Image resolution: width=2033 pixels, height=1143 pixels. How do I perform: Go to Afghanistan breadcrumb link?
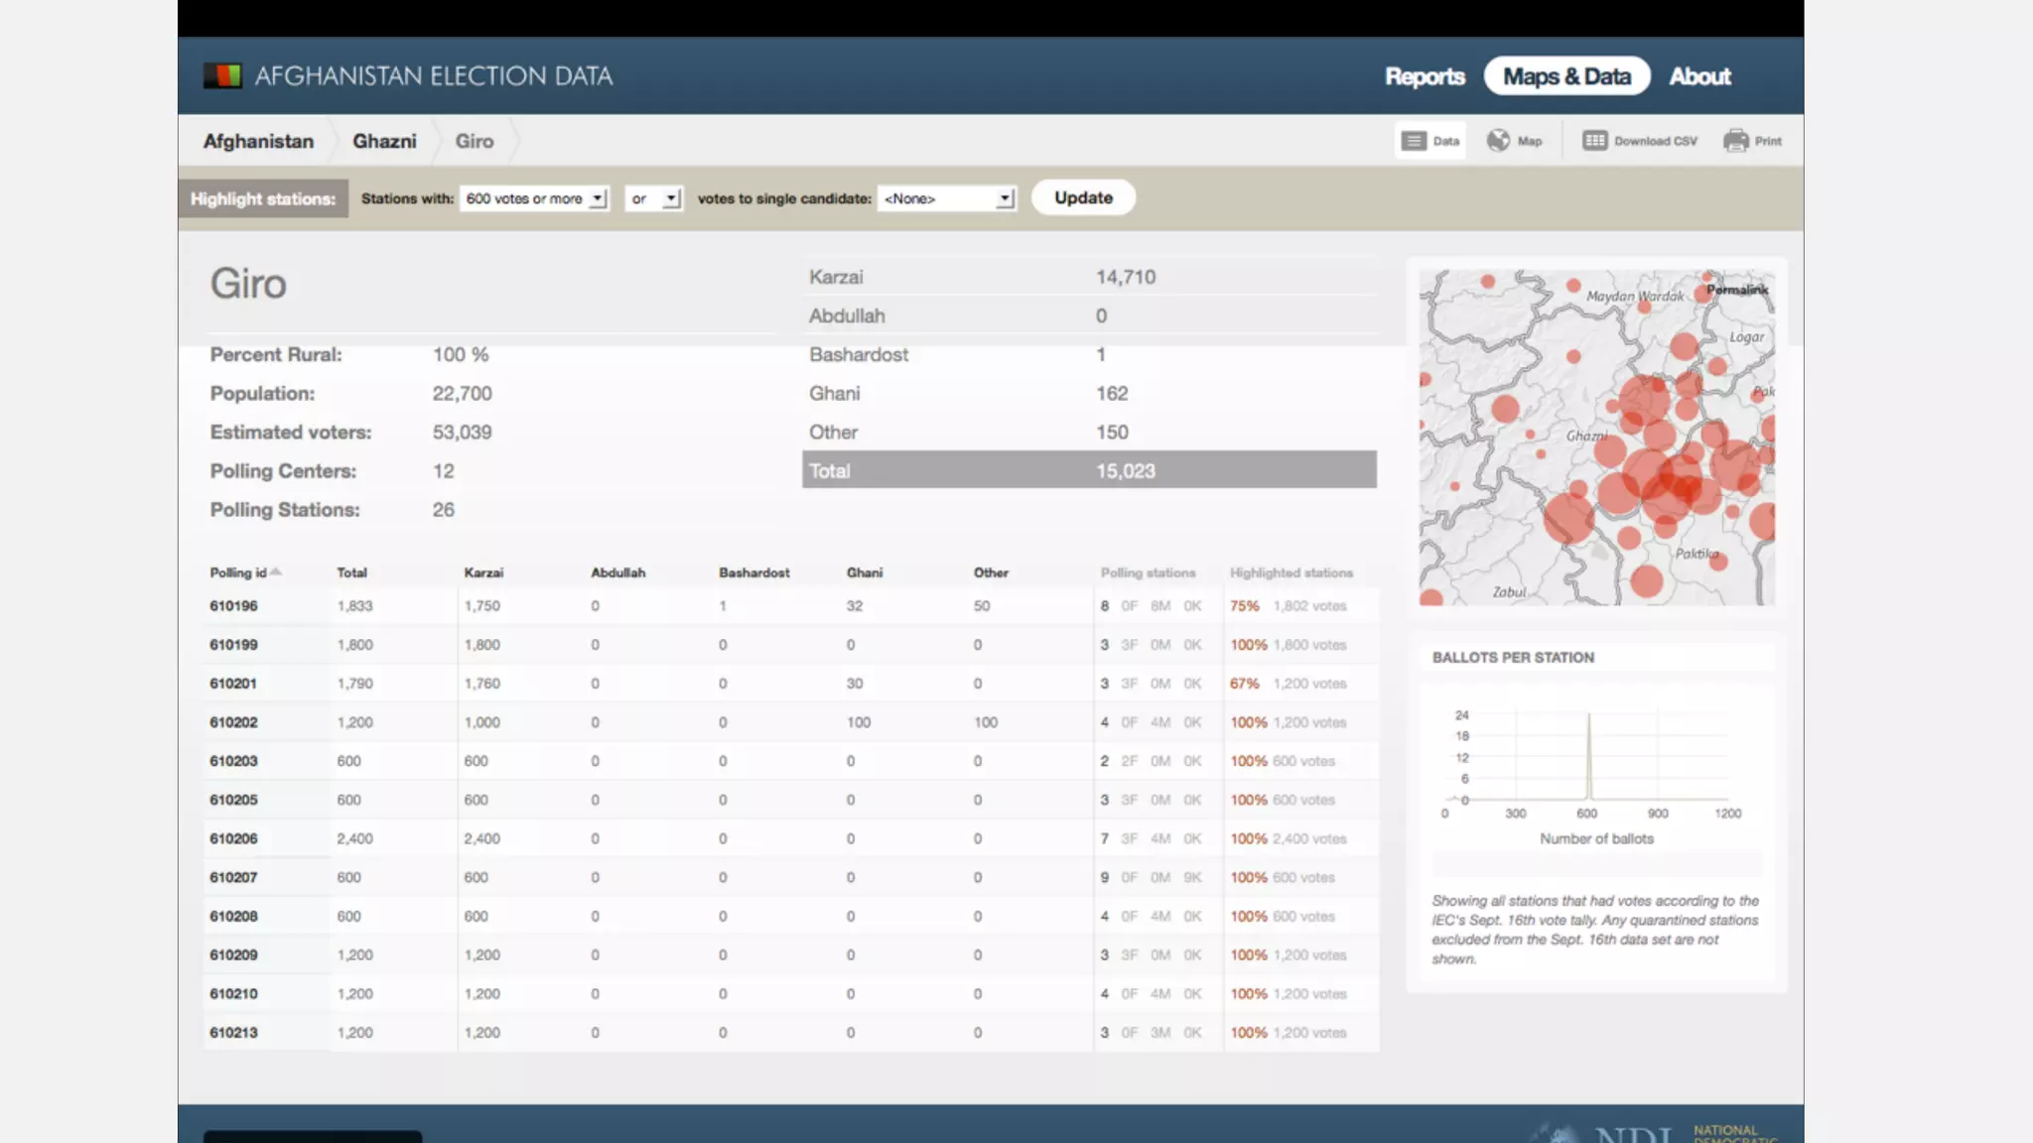pos(258,141)
